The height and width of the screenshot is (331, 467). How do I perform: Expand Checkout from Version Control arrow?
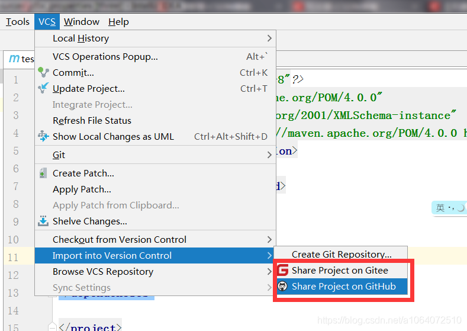tap(269, 240)
